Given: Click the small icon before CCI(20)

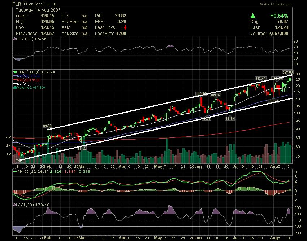Looking at the screenshot, I should click(15, 205).
